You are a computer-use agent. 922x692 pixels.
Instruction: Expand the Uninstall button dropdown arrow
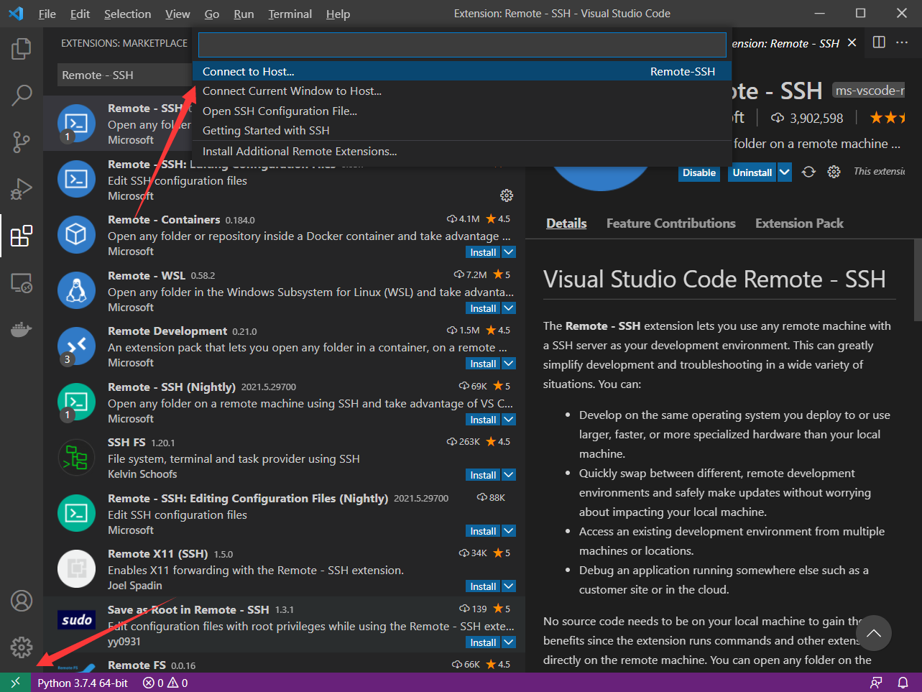click(783, 172)
